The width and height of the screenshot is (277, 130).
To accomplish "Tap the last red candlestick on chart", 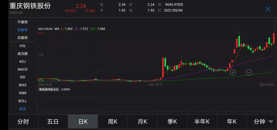I will tap(274, 38).
